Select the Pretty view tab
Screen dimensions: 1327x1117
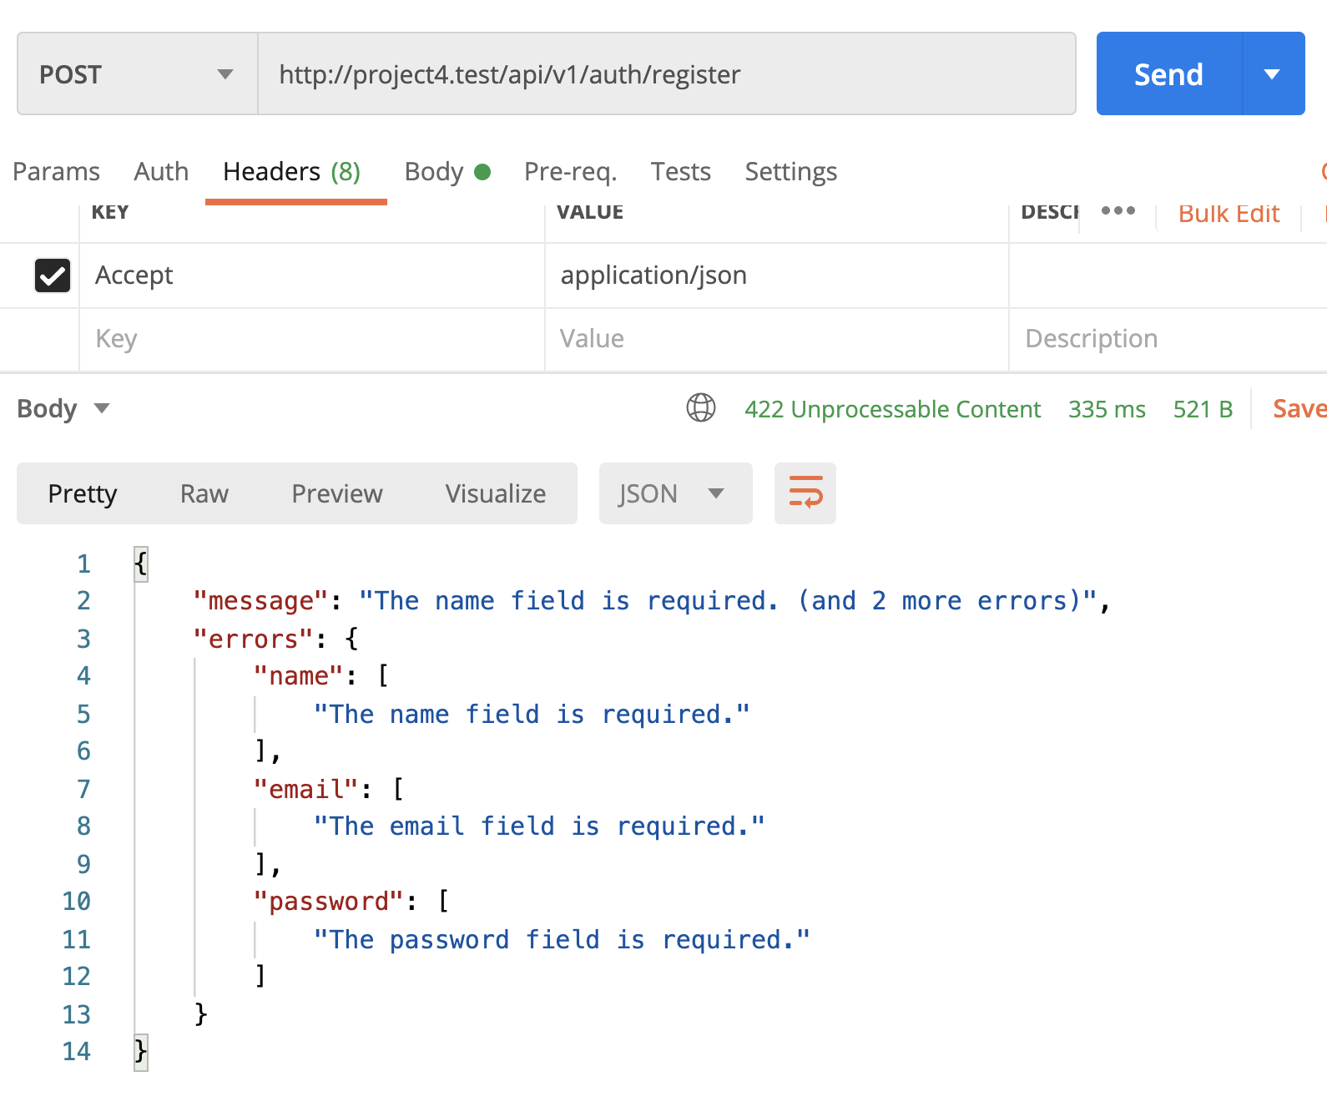(x=83, y=493)
